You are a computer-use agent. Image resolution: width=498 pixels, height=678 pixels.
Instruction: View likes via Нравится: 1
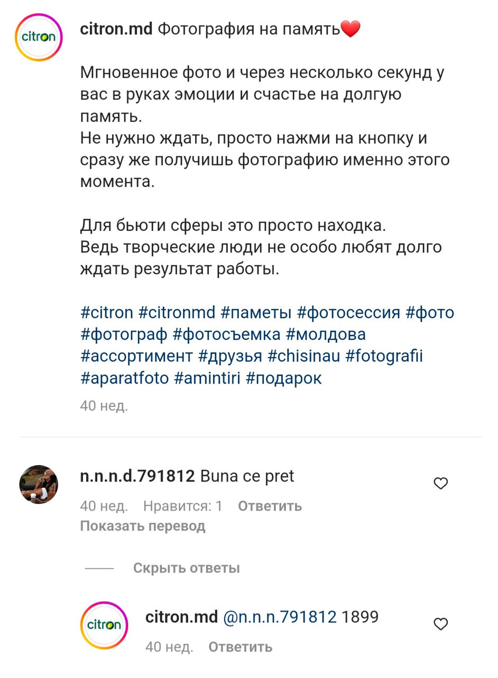(x=182, y=506)
